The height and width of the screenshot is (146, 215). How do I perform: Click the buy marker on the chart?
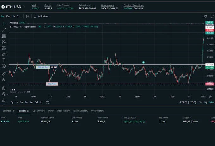point(143,62)
